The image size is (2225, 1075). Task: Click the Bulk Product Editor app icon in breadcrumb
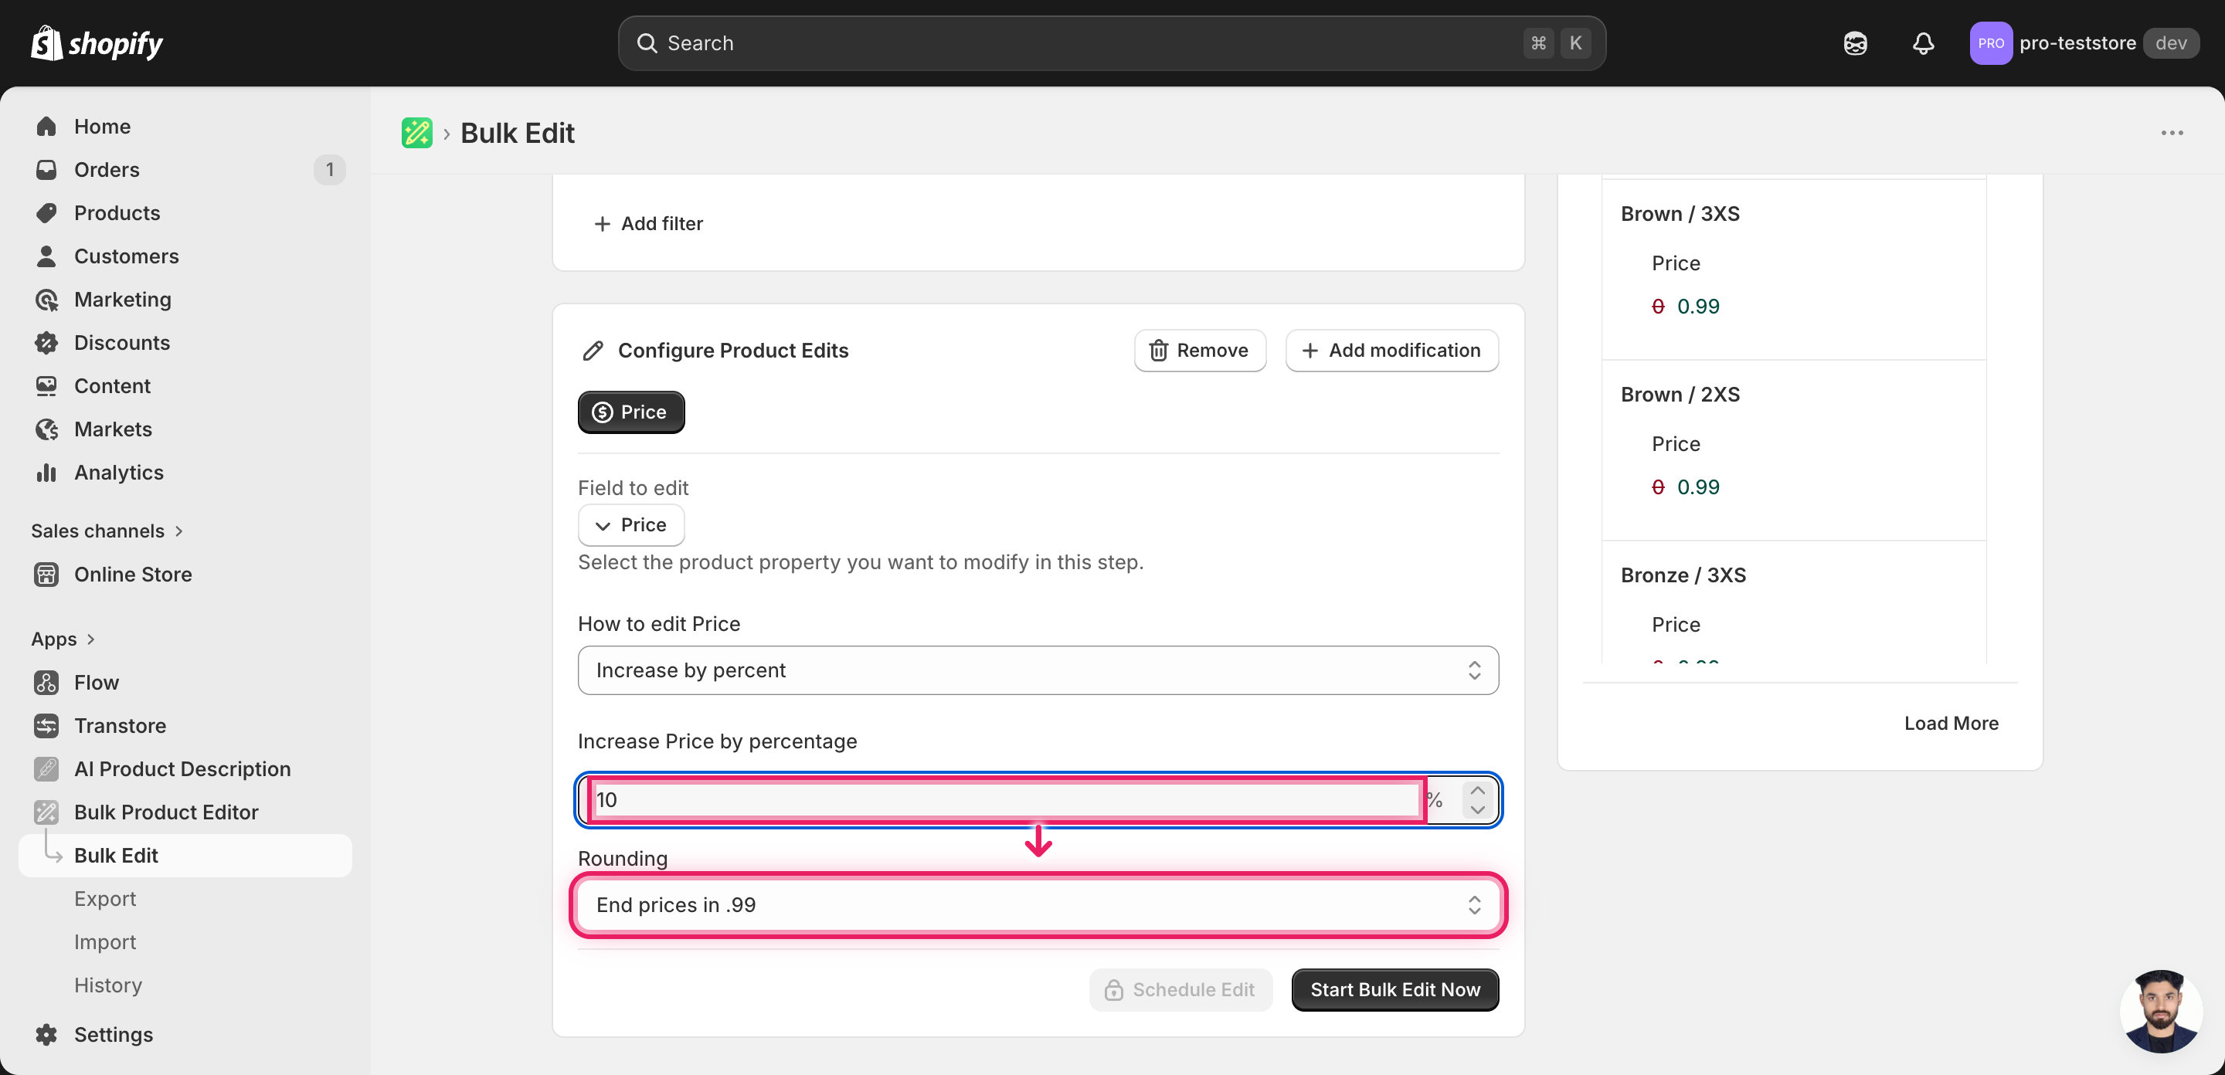[x=416, y=133]
